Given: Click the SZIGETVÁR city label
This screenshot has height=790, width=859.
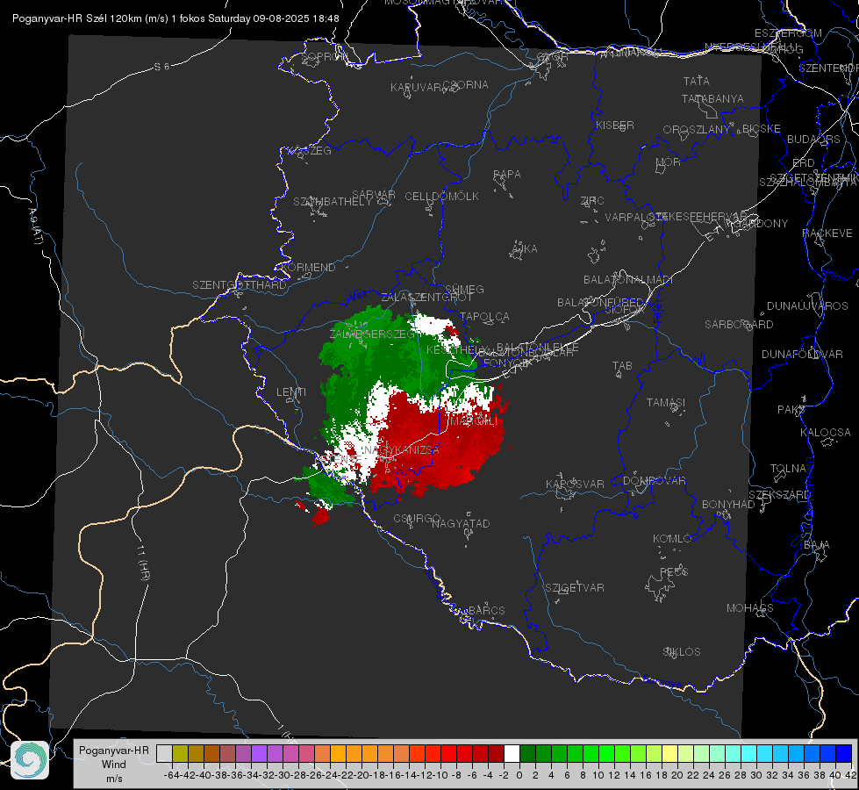Looking at the screenshot, I should point(574,588).
